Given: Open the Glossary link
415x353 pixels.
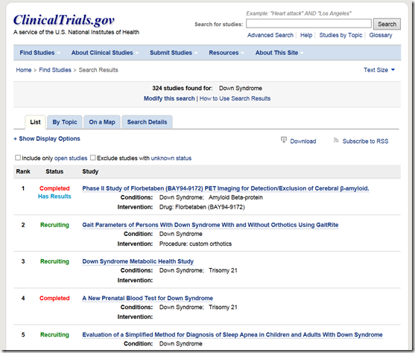Looking at the screenshot, I should (380, 35).
